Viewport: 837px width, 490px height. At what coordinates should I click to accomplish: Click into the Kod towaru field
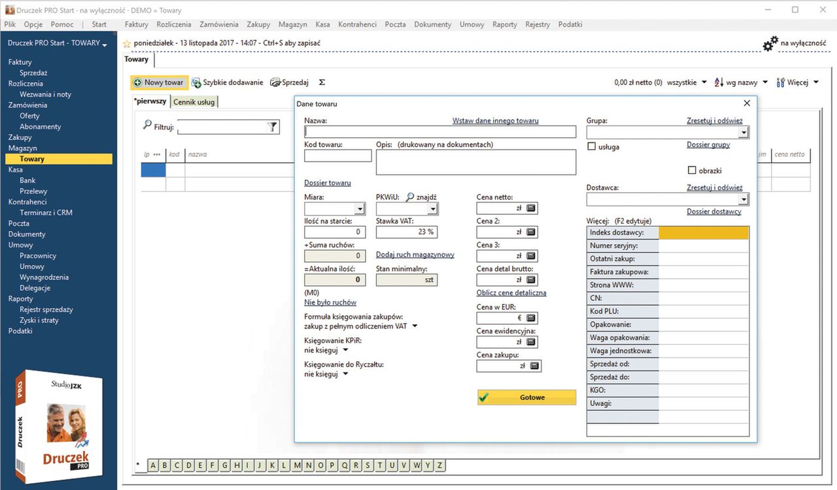point(338,155)
